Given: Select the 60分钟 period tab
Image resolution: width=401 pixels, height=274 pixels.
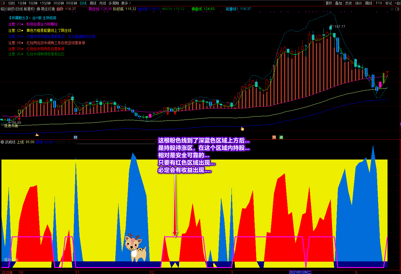Looking at the screenshot, I should tap(72, 3).
